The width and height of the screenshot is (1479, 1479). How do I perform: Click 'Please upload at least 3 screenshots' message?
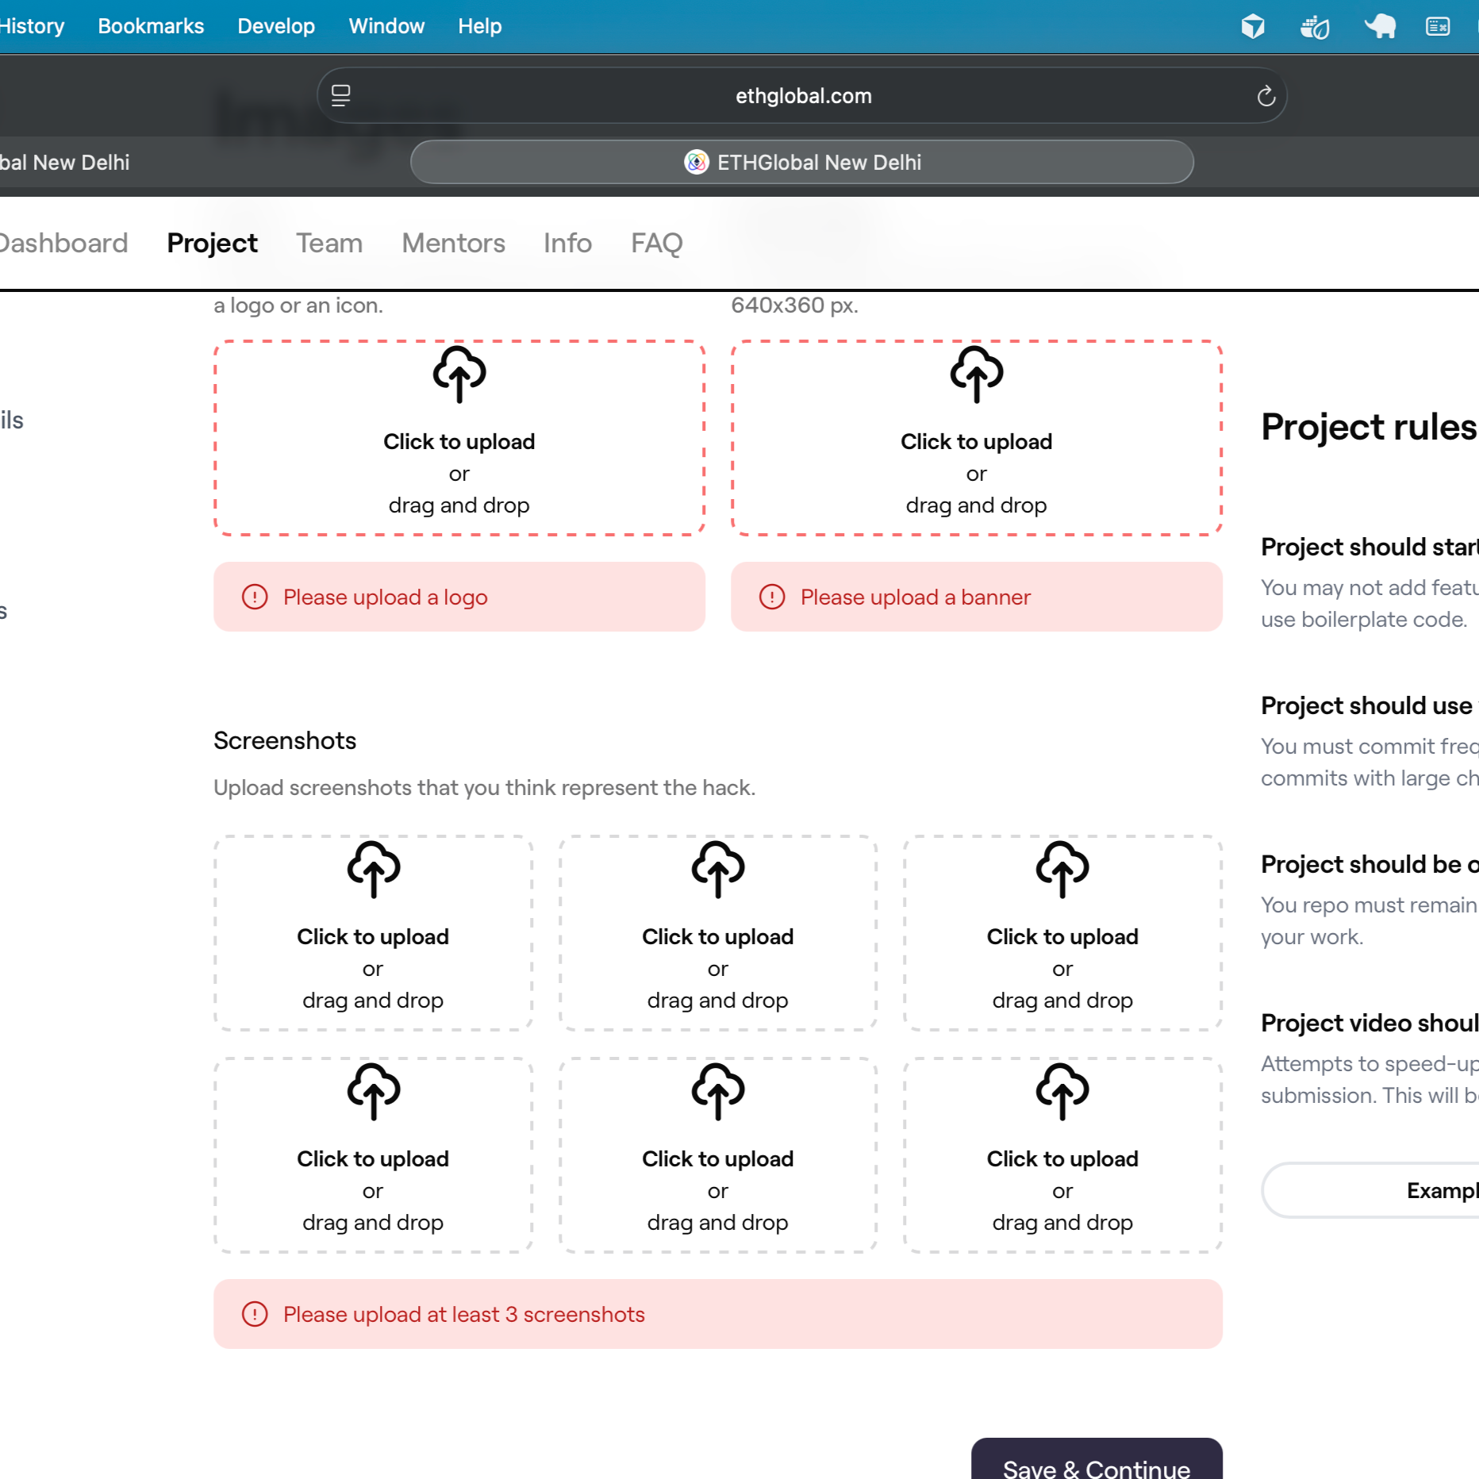(x=718, y=1314)
